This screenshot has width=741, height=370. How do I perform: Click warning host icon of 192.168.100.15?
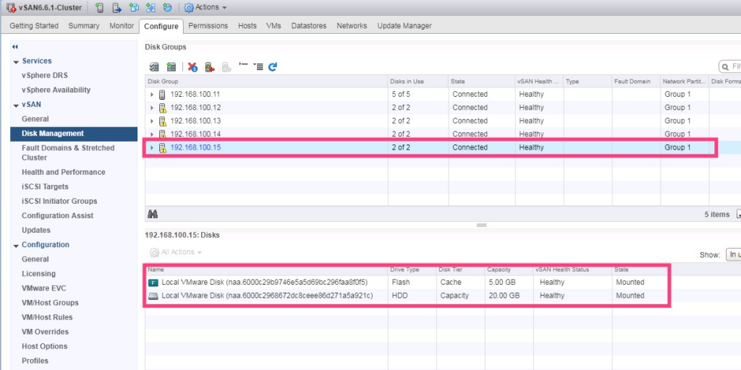(162, 147)
